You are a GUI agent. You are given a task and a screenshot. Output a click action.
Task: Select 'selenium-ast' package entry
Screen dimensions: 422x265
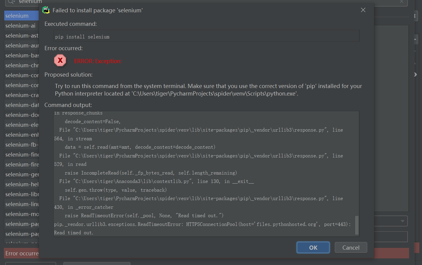pos(21,35)
